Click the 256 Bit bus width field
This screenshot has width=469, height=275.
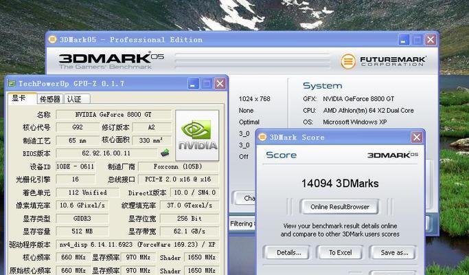coord(190,219)
